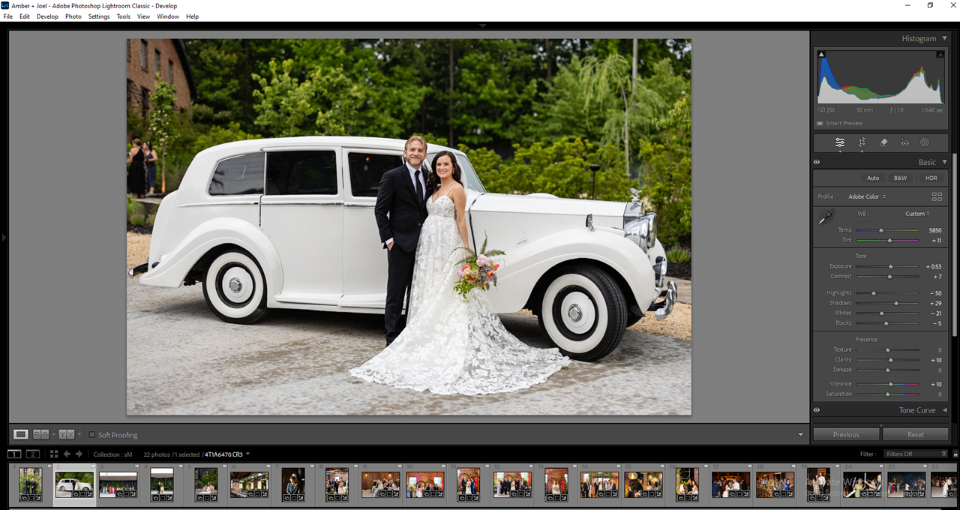This screenshot has width=960, height=510.
Task: Open Before/After view options dropdown arrow
Action: coord(79,434)
